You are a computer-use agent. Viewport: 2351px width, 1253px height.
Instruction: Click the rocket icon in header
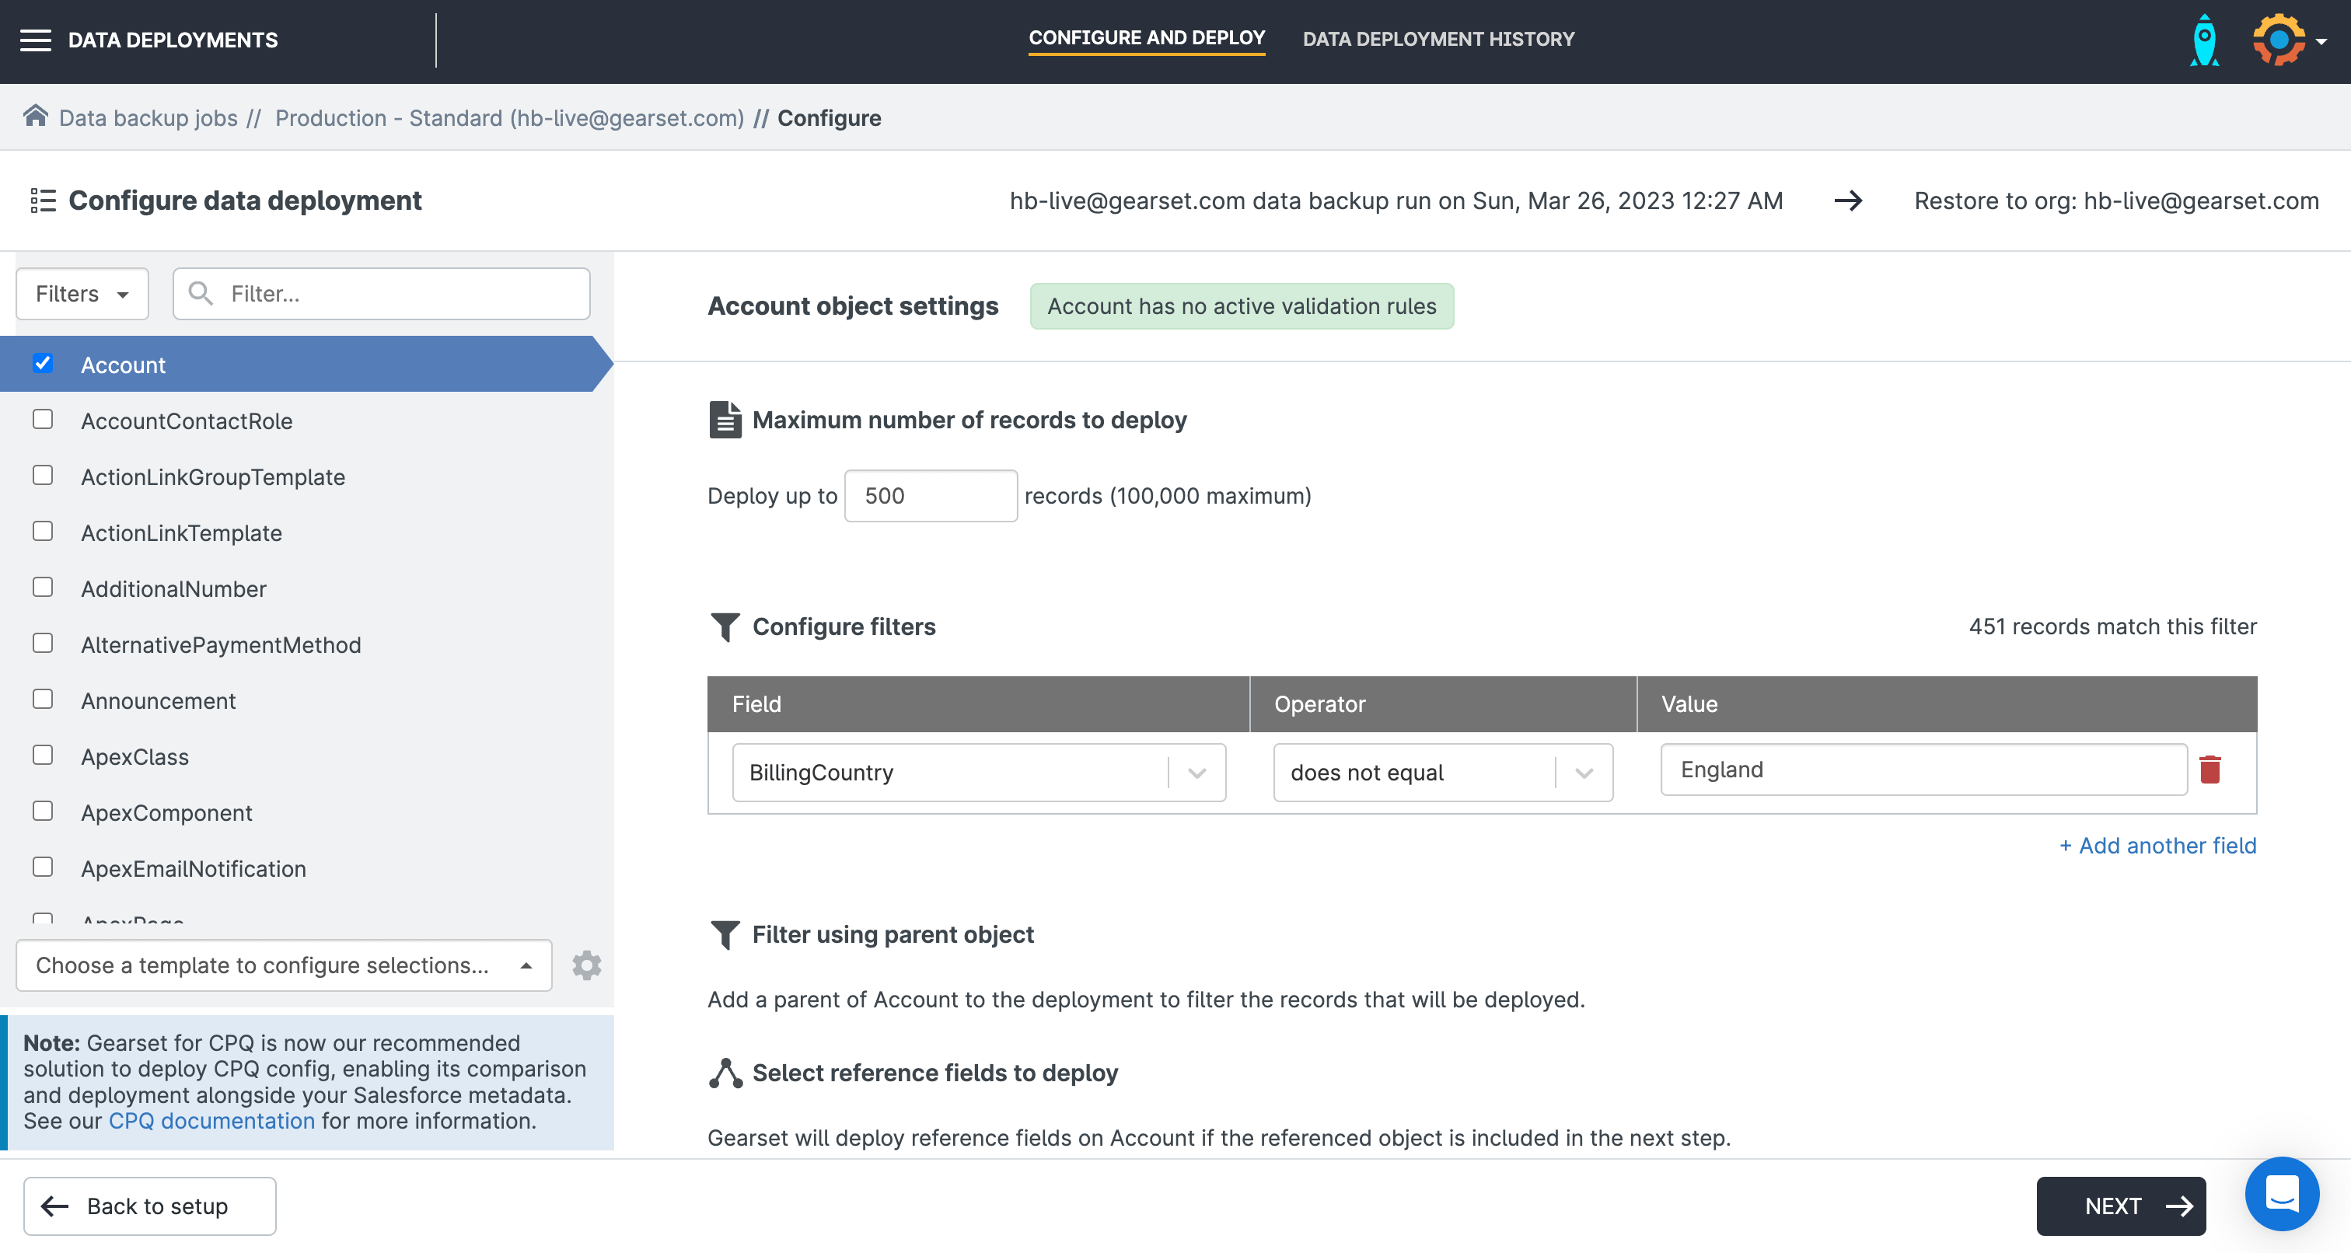coord(2204,40)
